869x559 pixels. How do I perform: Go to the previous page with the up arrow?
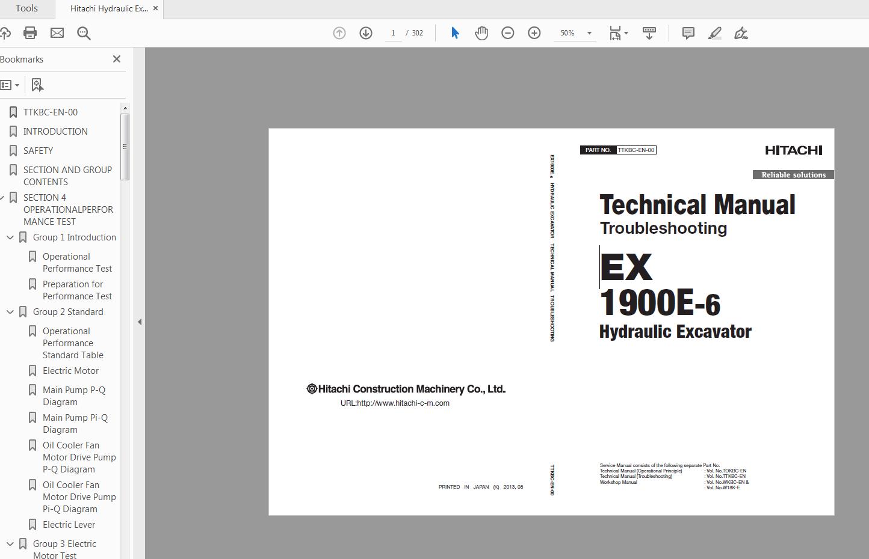click(339, 33)
